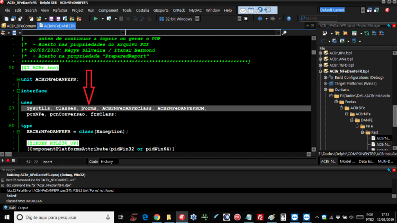
Task: Click the calendar icon in the menu bar
Action: (x=251, y=11)
